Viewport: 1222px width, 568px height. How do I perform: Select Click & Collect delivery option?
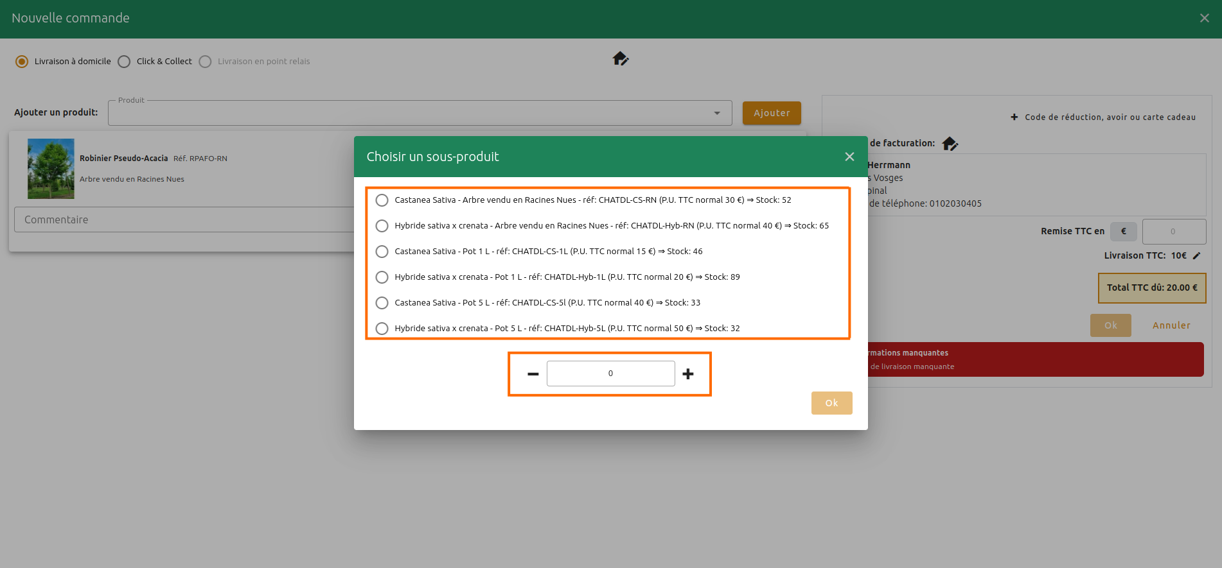[125, 62]
